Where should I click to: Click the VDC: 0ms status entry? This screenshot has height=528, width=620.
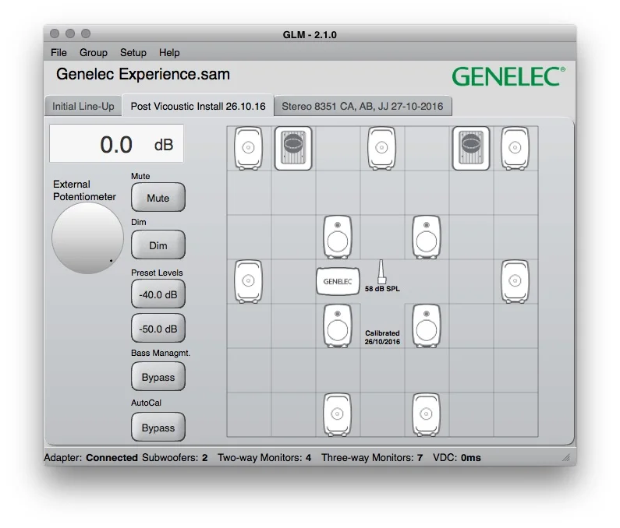[457, 457]
